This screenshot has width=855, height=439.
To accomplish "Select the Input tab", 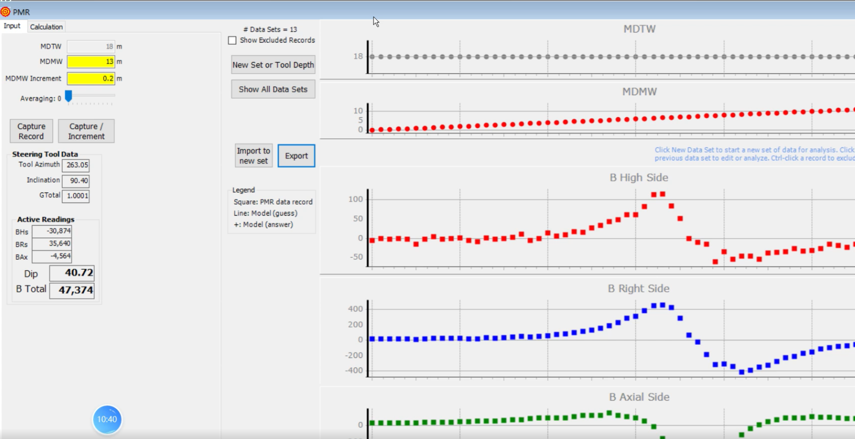I will [x=12, y=26].
